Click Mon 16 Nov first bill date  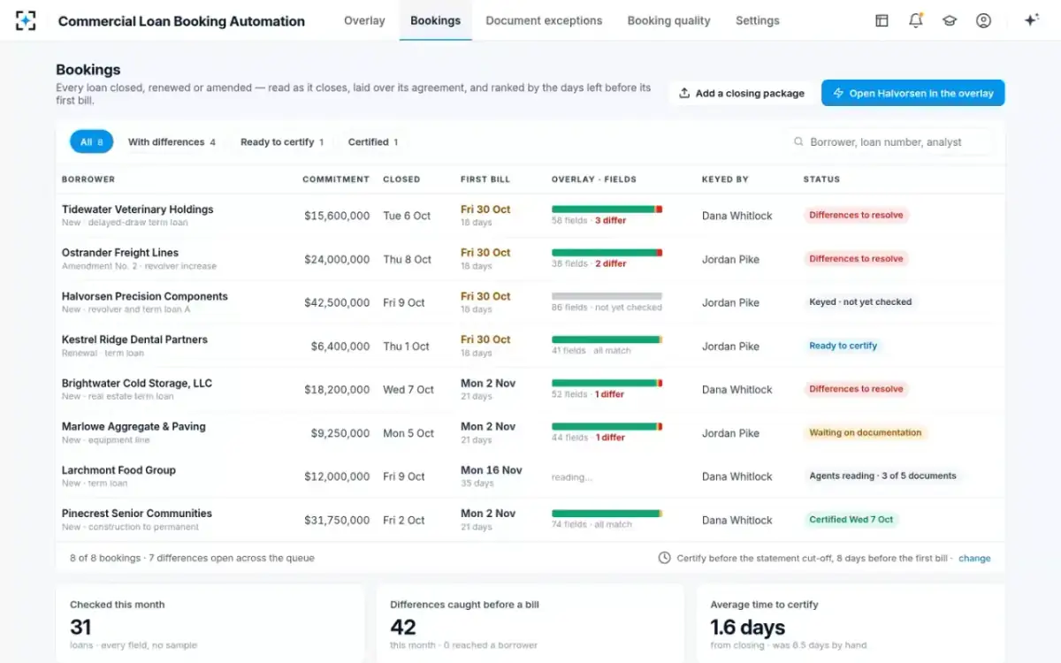pos(492,470)
